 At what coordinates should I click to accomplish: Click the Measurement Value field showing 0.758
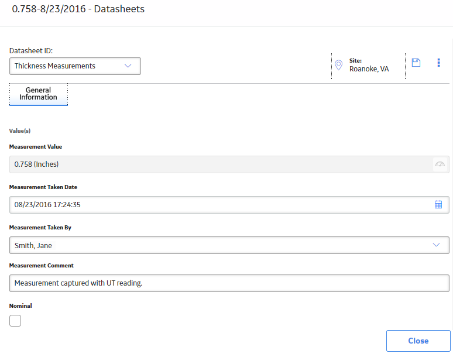229,164
